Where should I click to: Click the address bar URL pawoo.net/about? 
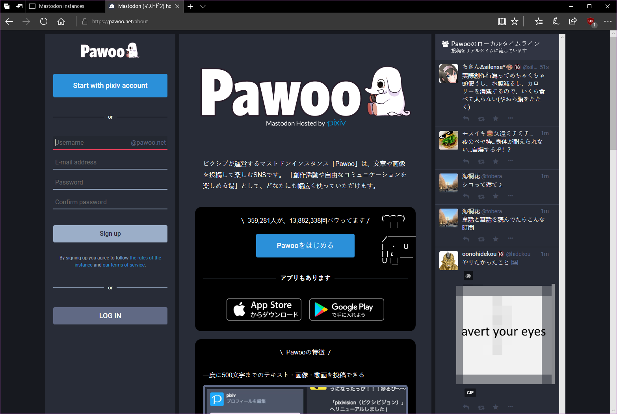coord(120,22)
